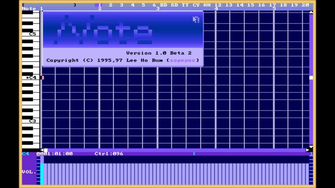335x188 pixels.
Task: Switch to track 16
Action: click(x=262, y=5)
